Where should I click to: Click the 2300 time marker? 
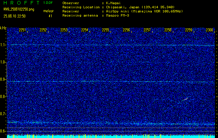pos(210,30)
